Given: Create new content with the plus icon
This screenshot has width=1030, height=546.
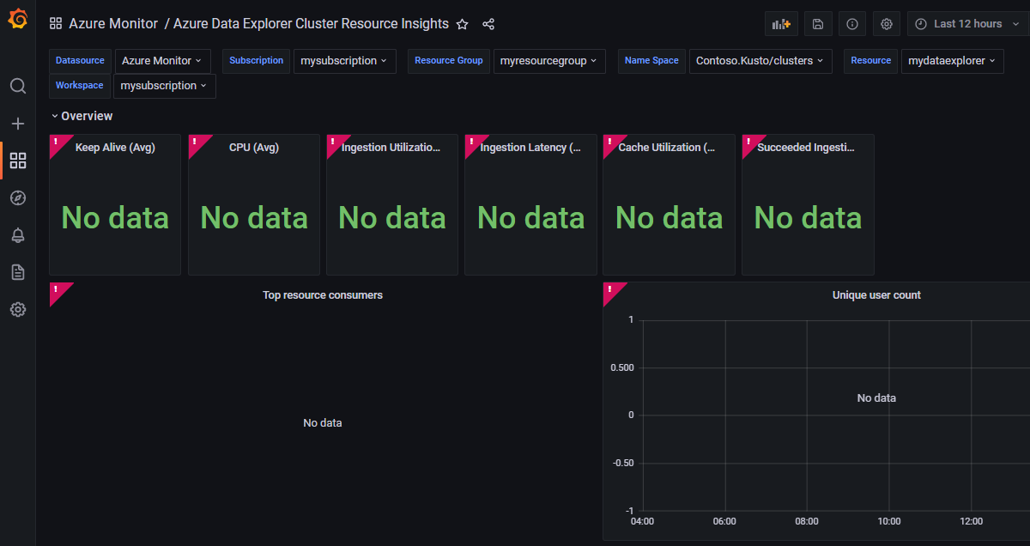Looking at the screenshot, I should click(x=17, y=123).
